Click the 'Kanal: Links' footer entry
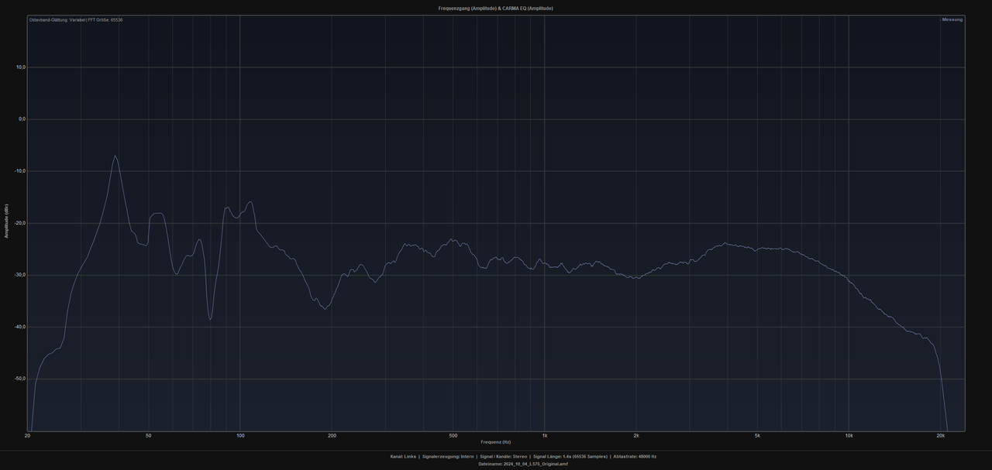The width and height of the screenshot is (992, 470). [403, 457]
